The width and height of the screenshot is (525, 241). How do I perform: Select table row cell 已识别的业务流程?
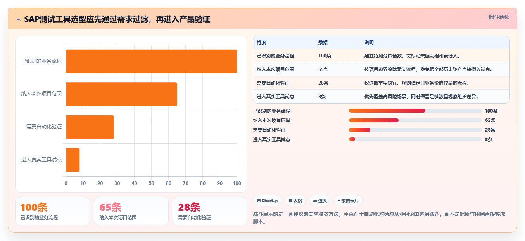pyautogui.click(x=276, y=56)
